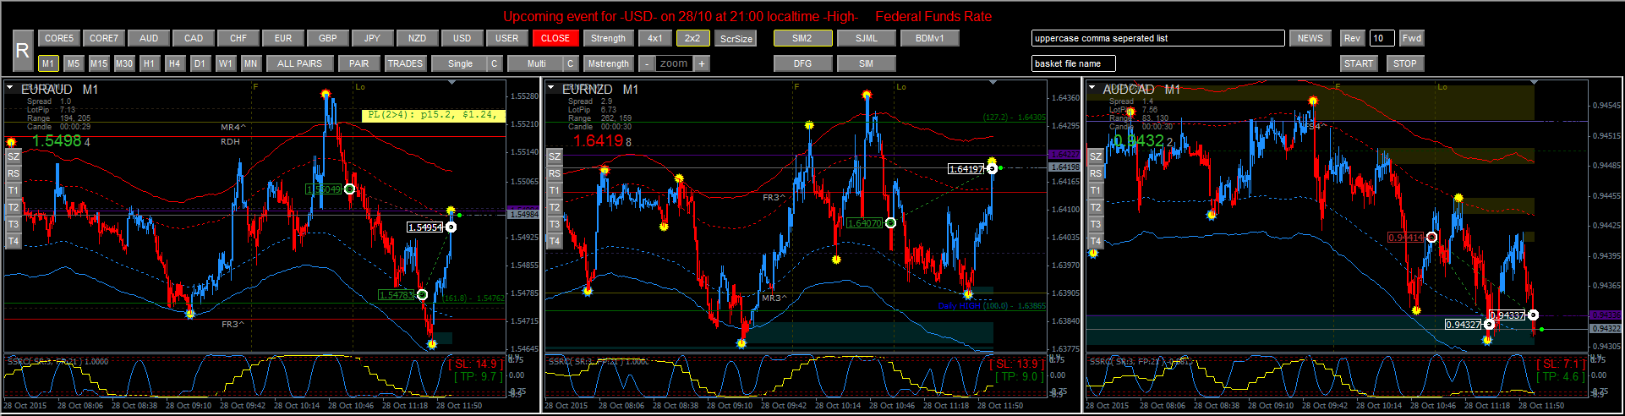Select the M30 timeframe
The height and width of the screenshot is (416, 1625).
124,63
